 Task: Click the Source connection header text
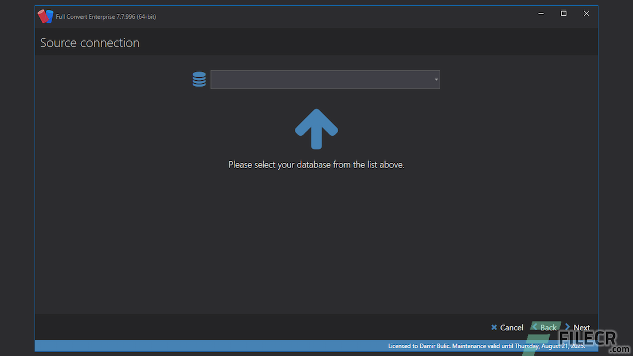click(90, 42)
